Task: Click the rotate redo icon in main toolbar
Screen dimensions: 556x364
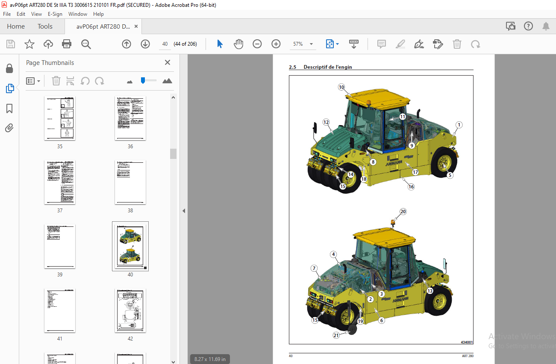Action: pyautogui.click(x=475, y=44)
